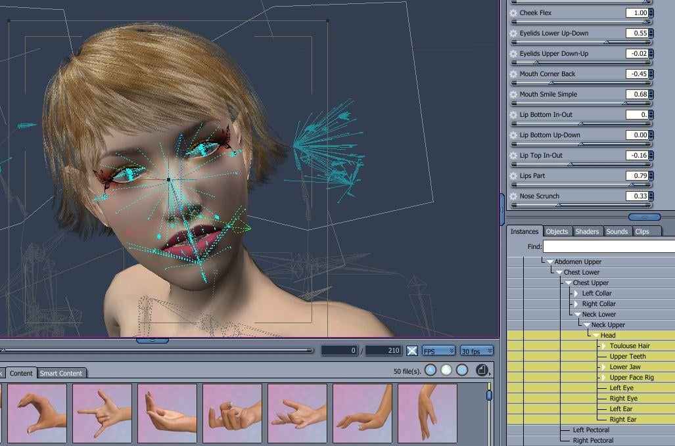Open the 30 fps frame rate dropdown
The image size is (675, 446).
coord(477,351)
